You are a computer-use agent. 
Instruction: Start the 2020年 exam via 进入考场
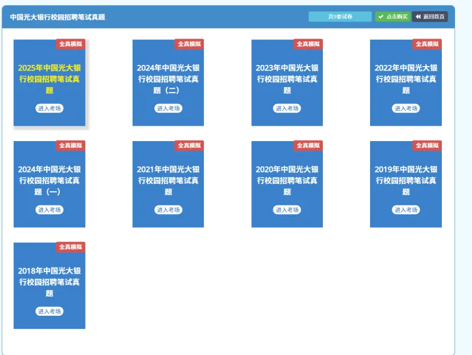[287, 210]
